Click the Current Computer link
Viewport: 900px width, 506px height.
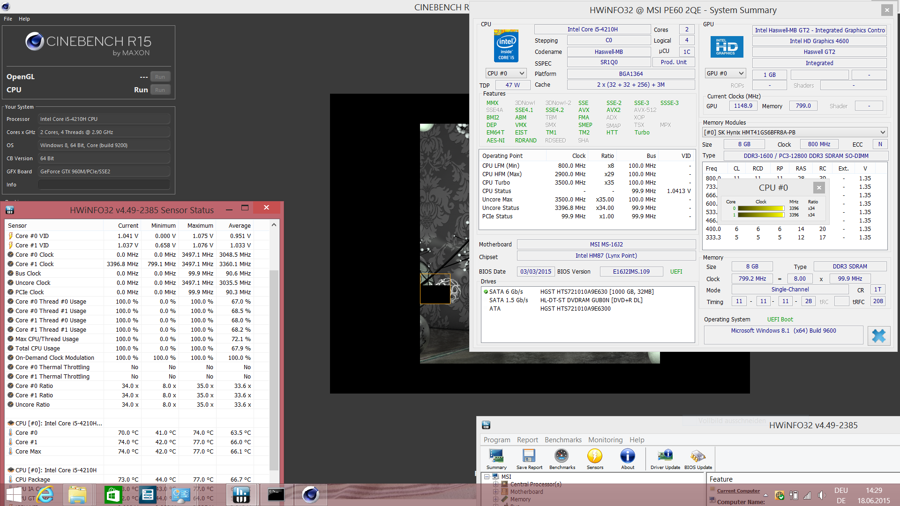point(738,491)
